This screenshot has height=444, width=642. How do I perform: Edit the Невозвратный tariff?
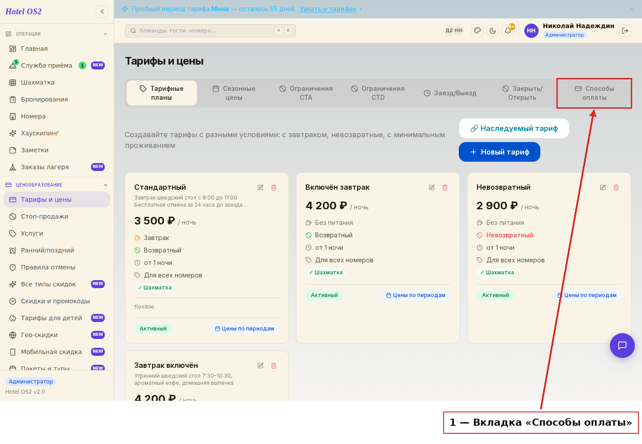pyautogui.click(x=603, y=187)
